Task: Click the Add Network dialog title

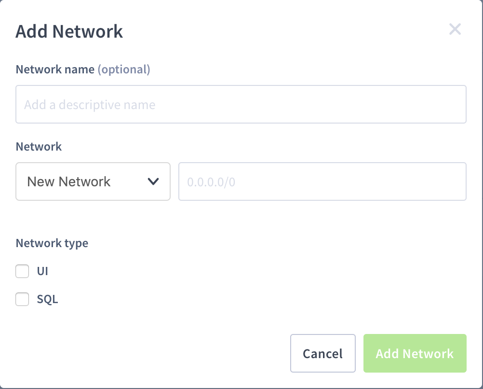Action: click(x=69, y=31)
